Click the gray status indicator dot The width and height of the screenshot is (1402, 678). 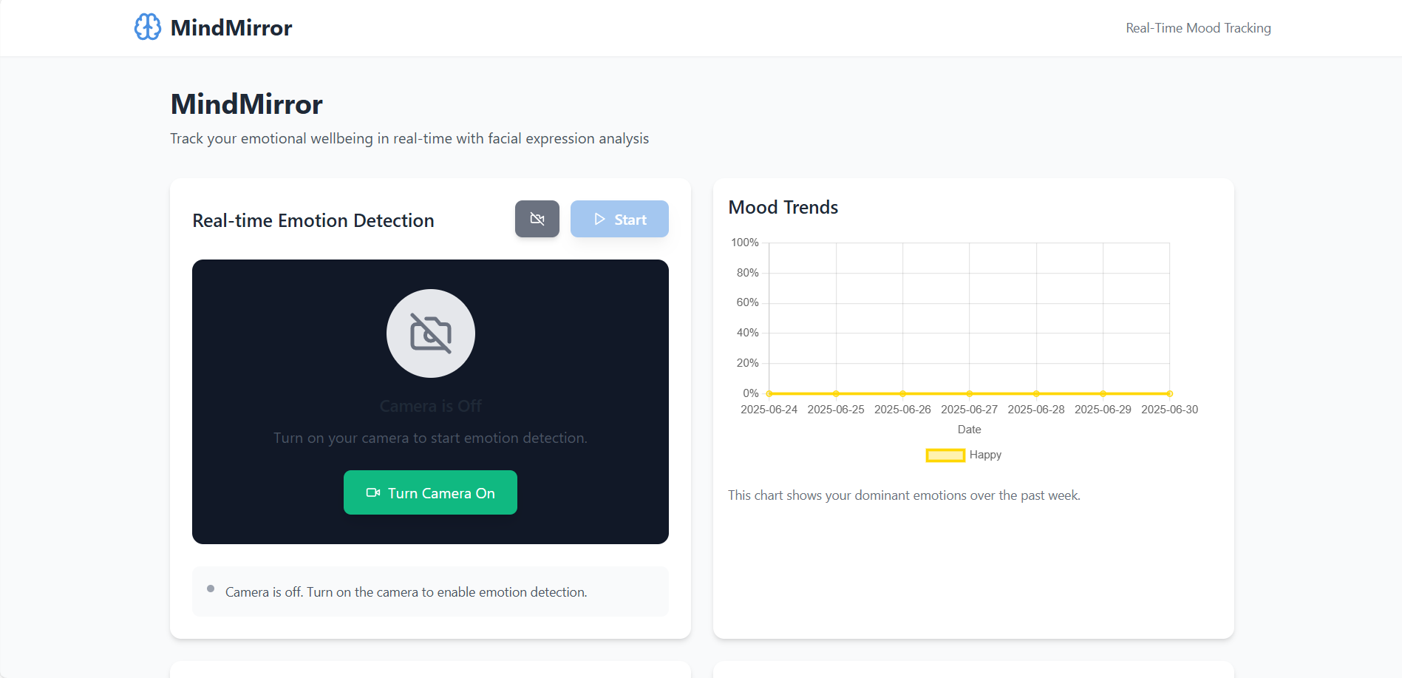(210, 588)
